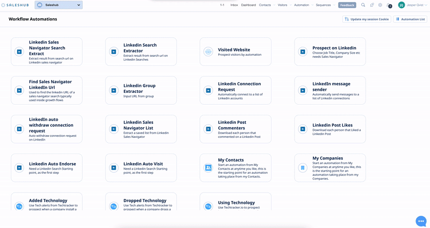Select Linkedin Sales Navigator Search Extract title
430x228 pixels.
pyautogui.click(x=47, y=48)
